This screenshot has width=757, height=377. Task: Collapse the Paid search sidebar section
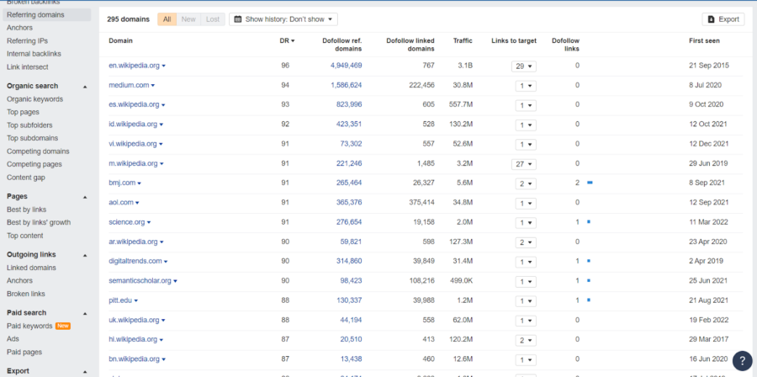(x=86, y=313)
